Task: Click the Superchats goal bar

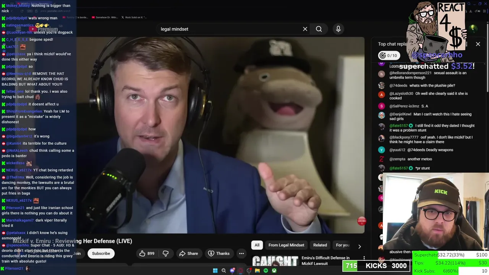Action: click(x=451, y=255)
